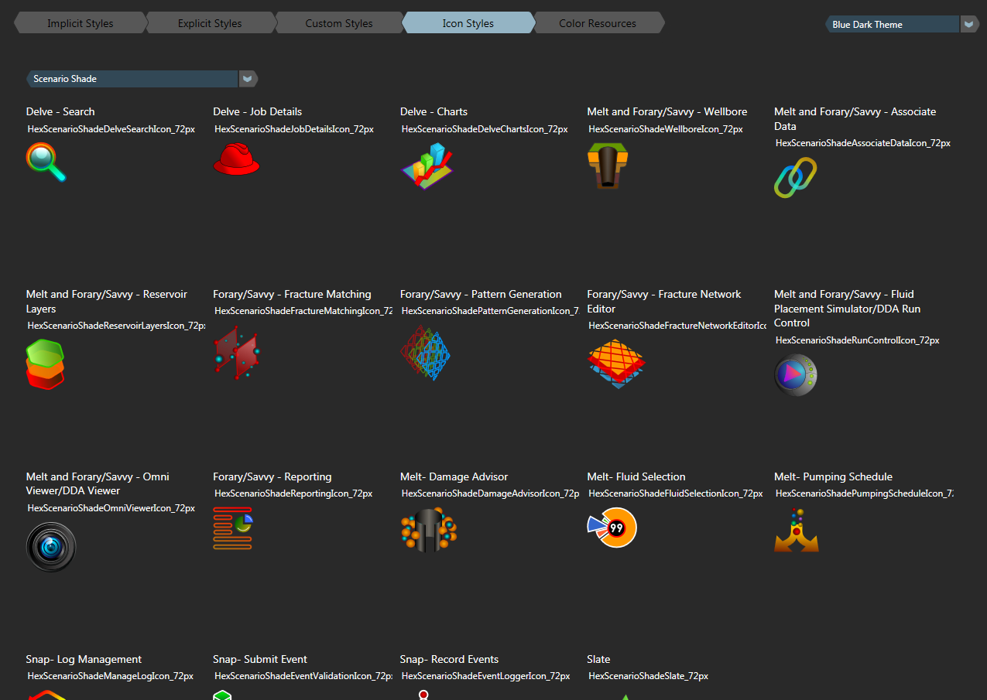
Task: Click 'Forary/Savvy - Fracture Network Editor' label
Action: coord(664,302)
